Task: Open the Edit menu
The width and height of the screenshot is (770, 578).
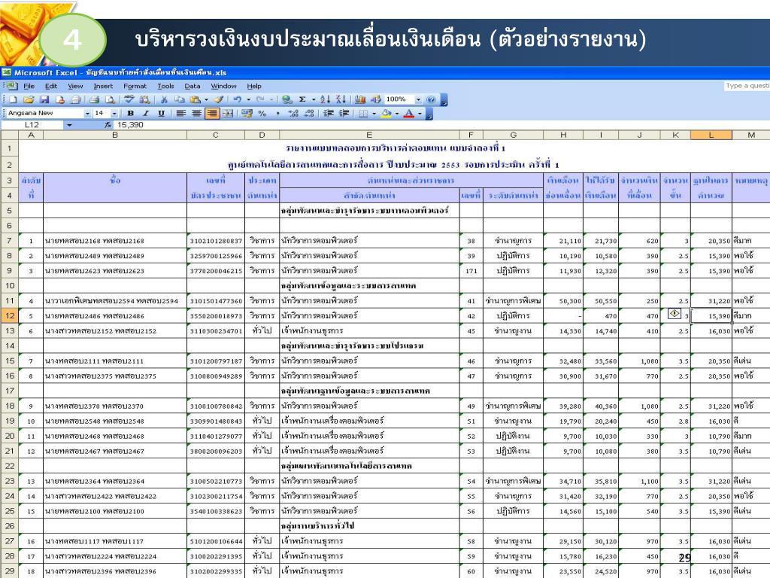Action: pos(51,86)
